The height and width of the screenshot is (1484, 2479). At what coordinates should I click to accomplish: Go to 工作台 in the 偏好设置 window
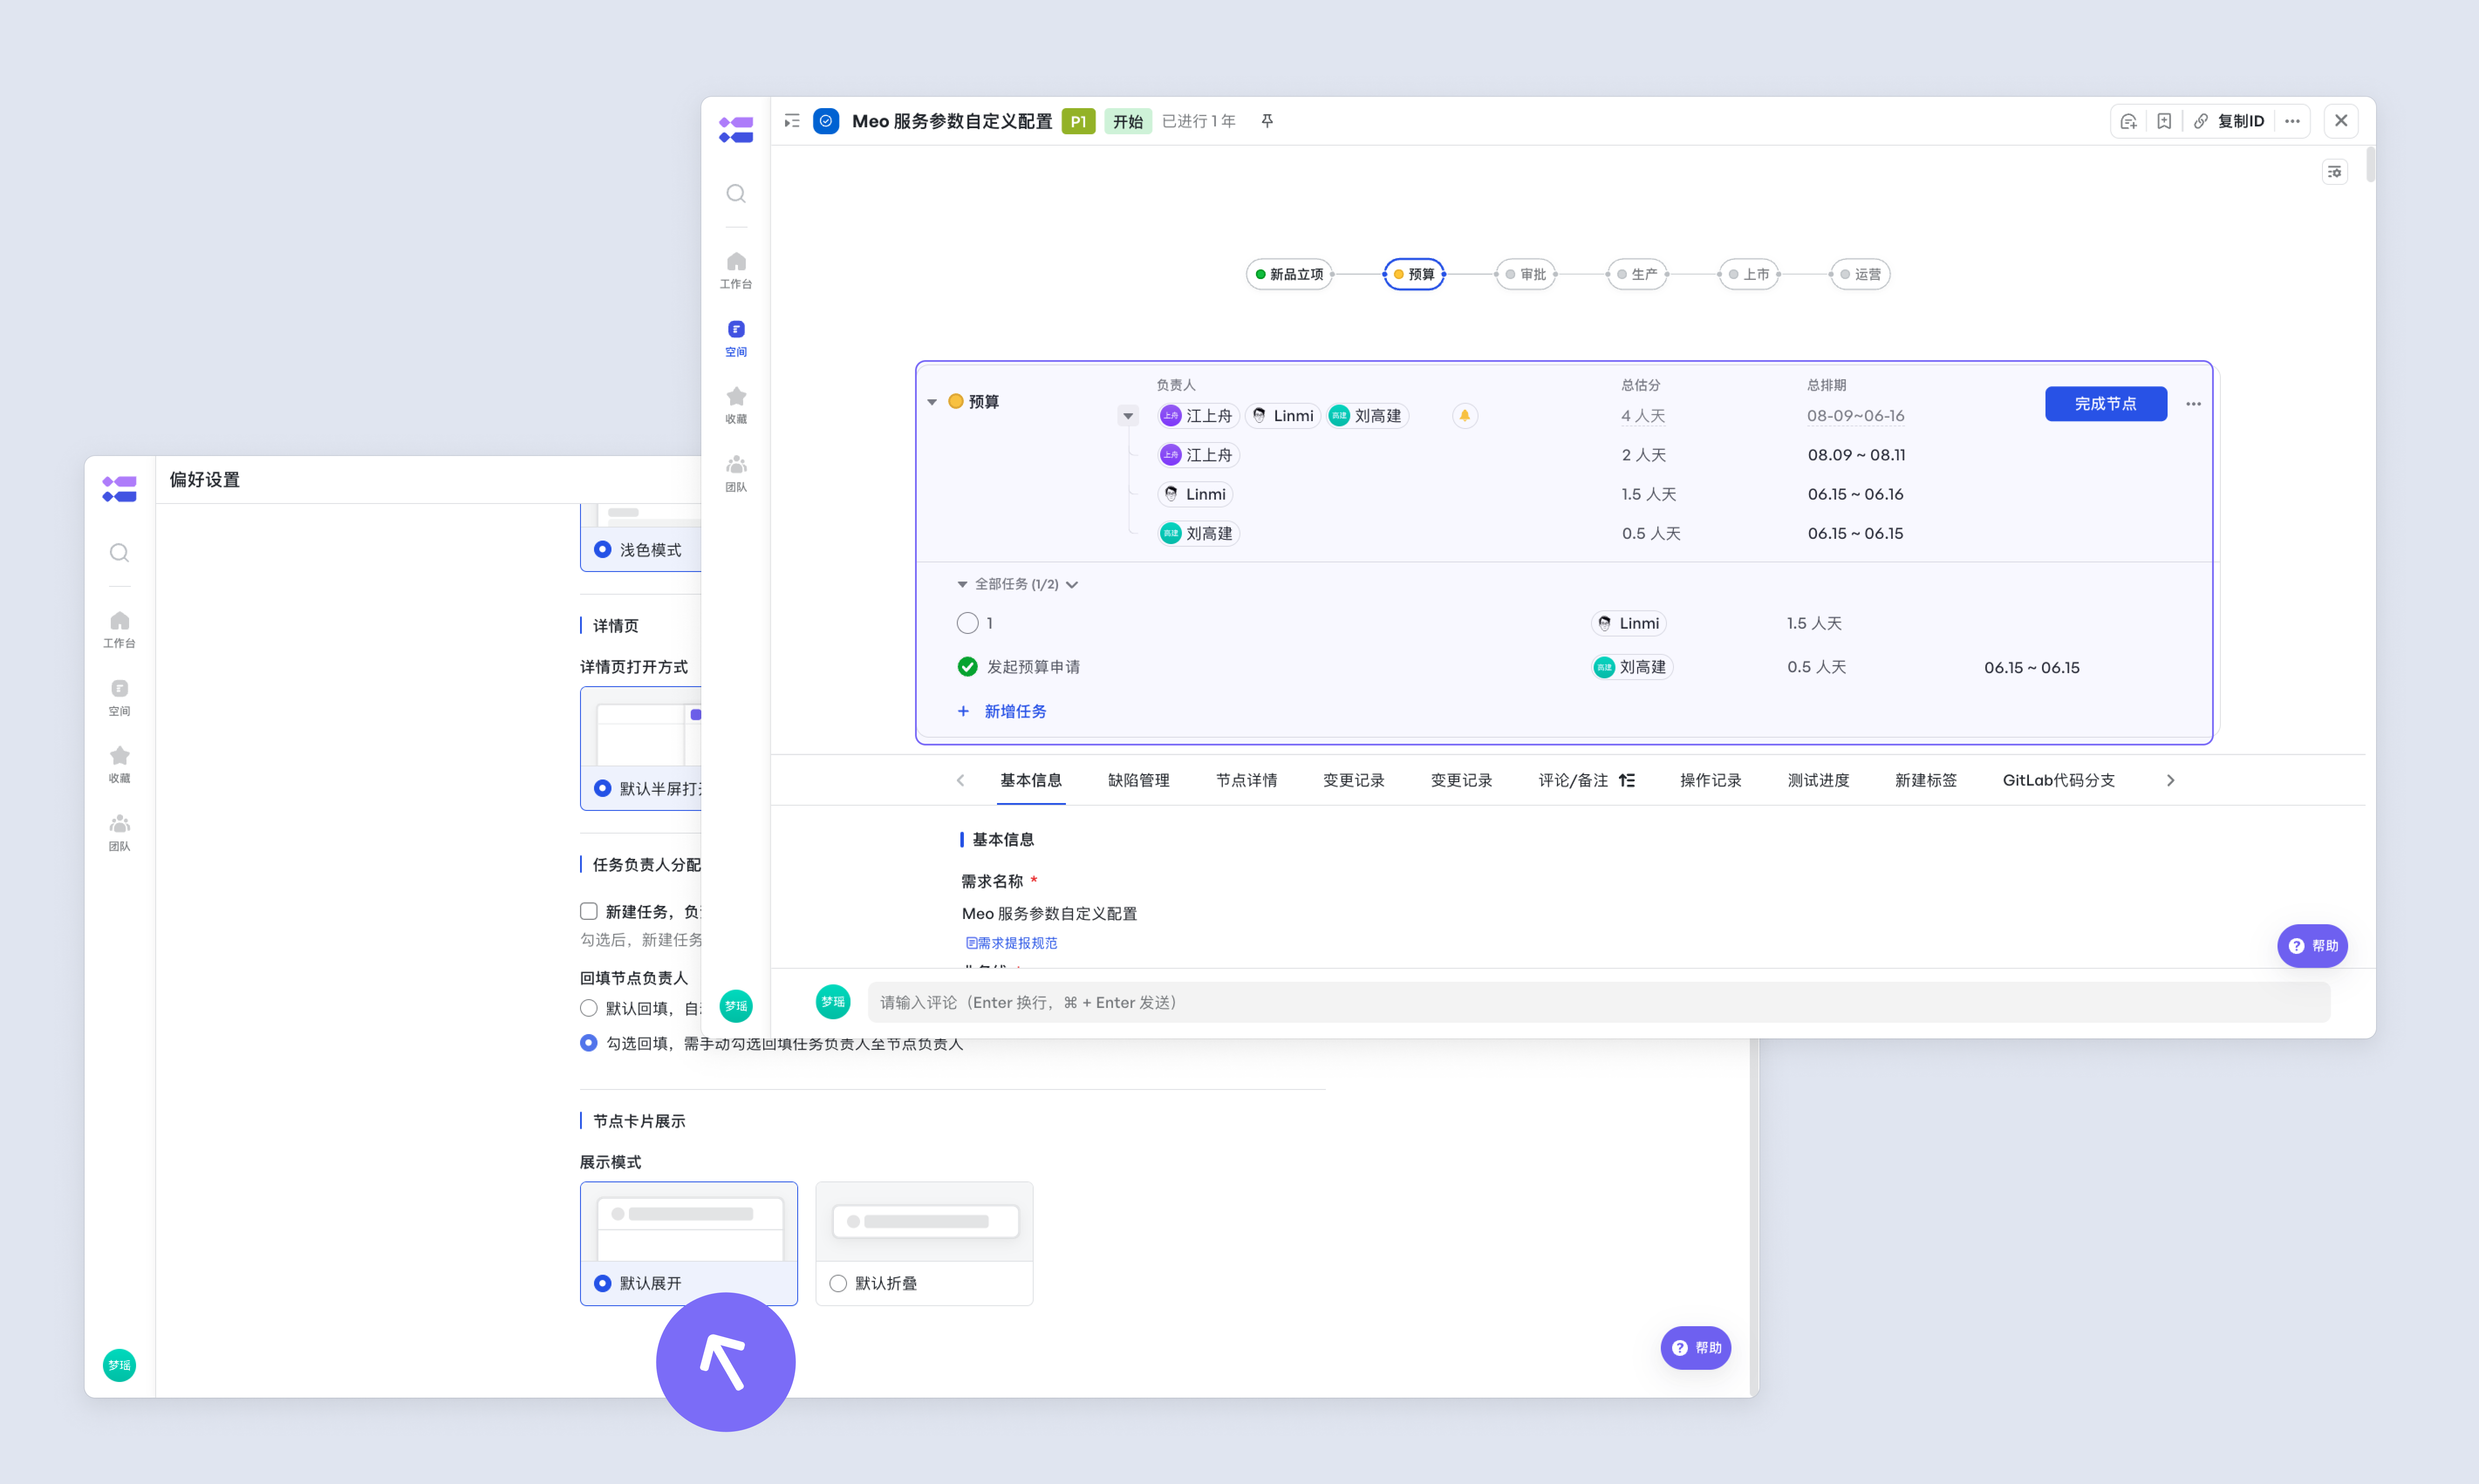click(x=119, y=630)
